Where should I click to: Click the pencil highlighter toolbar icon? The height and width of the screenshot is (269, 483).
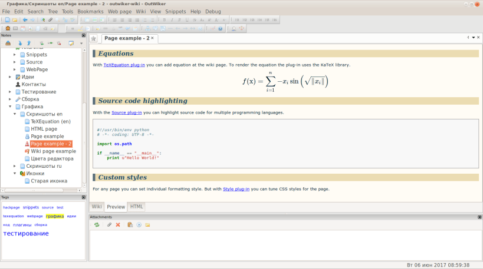80,29
